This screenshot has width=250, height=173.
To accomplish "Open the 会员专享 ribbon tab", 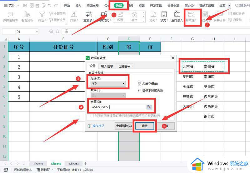I will click(173, 6).
